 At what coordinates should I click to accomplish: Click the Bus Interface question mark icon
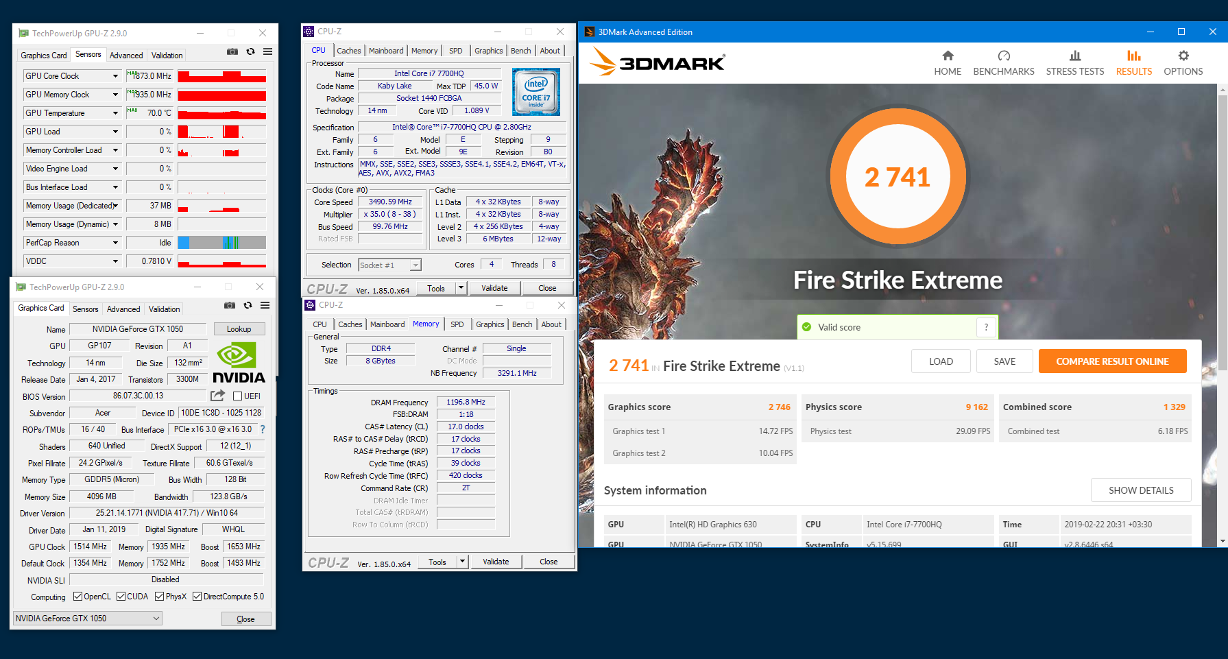pos(262,429)
